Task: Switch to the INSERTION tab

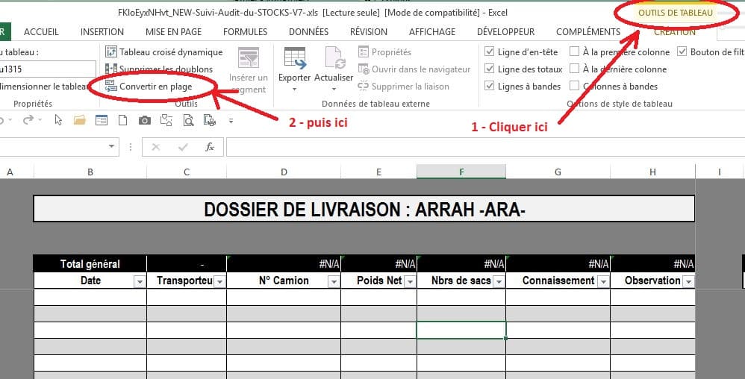Action: [x=102, y=32]
